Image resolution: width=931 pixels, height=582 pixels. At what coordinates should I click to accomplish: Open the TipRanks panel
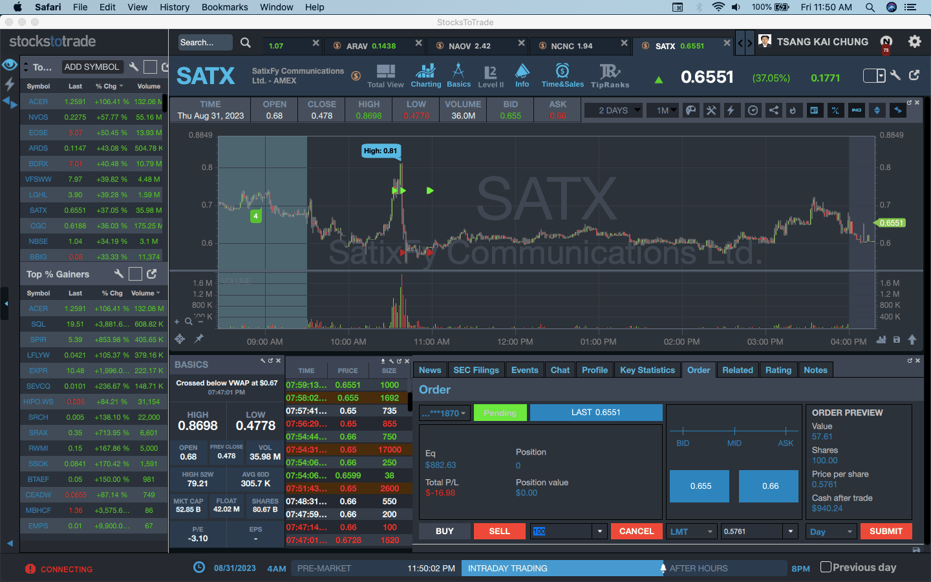click(x=610, y=76)
